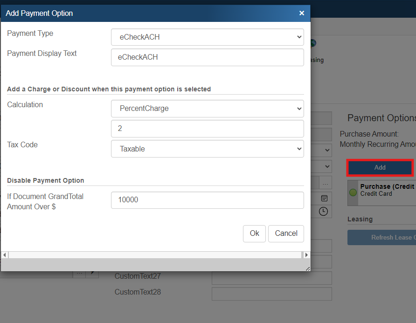Open the calendar date picker icon

click(324, 198)
